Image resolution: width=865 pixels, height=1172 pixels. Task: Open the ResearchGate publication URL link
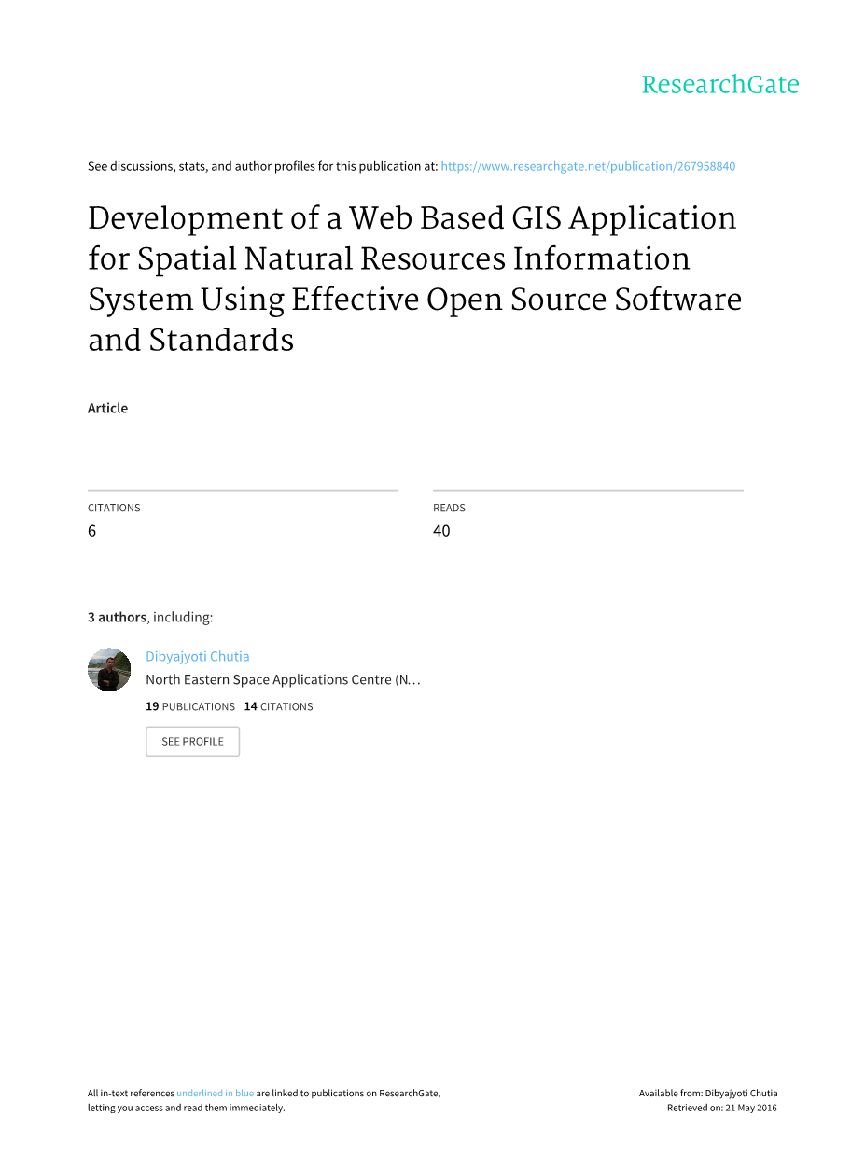588,166
